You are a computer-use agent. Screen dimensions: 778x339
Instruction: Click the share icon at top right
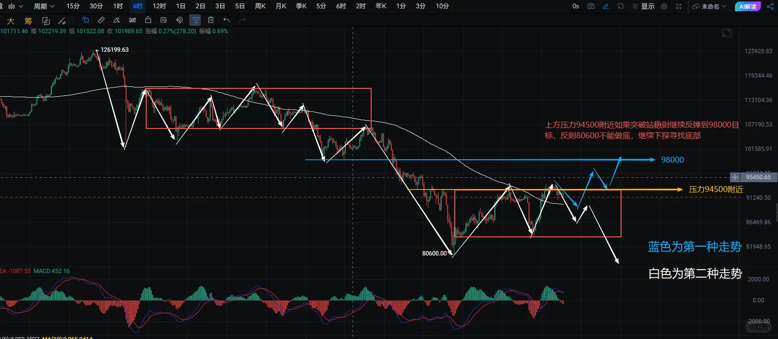769,6
